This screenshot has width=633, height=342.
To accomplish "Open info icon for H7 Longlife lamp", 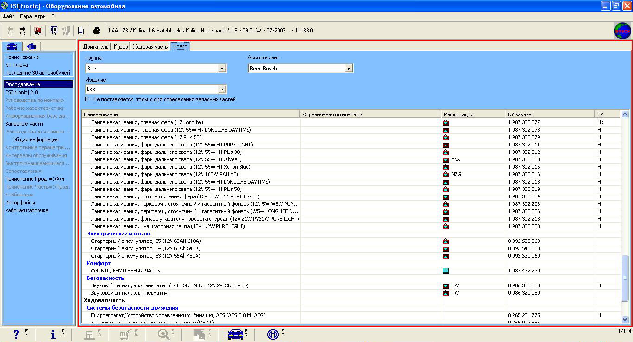I will 445,123.
